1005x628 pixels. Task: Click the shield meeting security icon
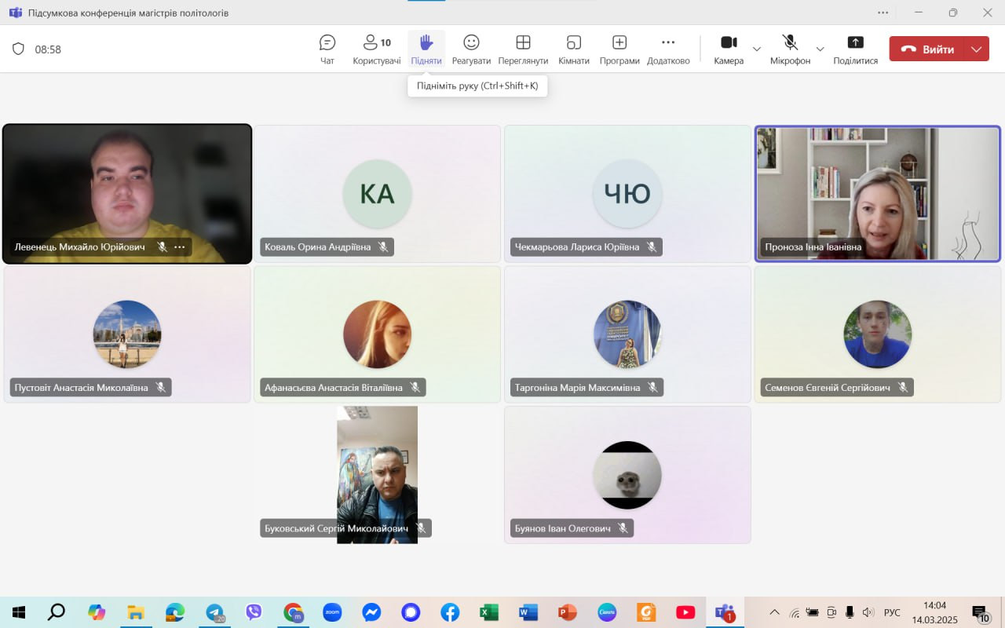[19, 49]
